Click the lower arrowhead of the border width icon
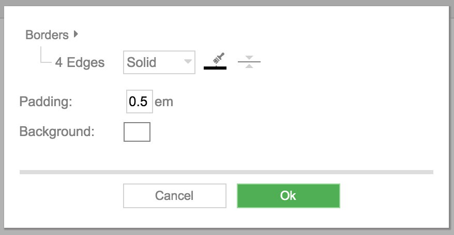The image size is (454, 235). coord(249,66)
